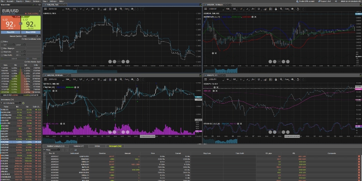This screenshot has width=362, height=181.
Task: Click the Amount input field in New Order
Action: click(29, 36)
